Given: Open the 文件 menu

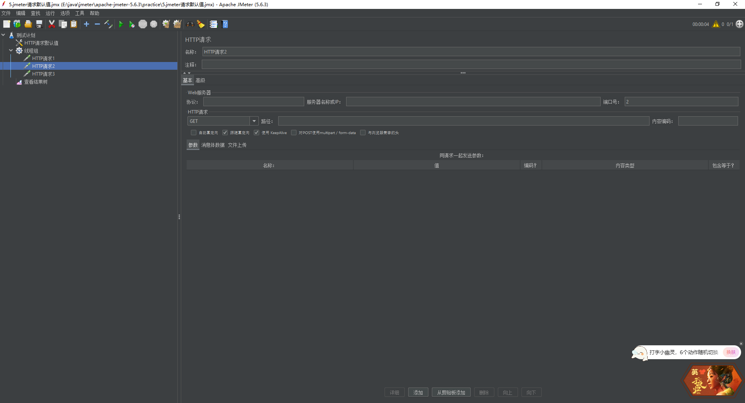Looking at the screenshot, I should click(6, 13).
